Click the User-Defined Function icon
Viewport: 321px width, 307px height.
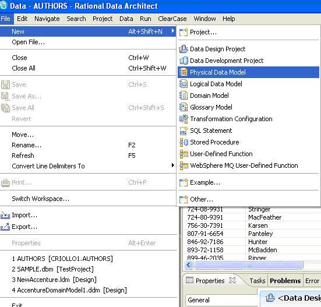[184, 154]
